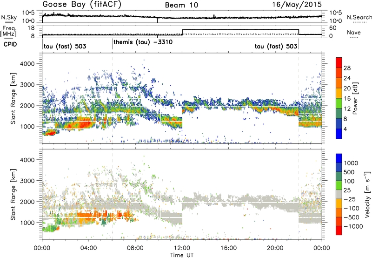Click the '16:00' time axis tick label
This screenshot has height=258, width=372.
tap(228, 248)
